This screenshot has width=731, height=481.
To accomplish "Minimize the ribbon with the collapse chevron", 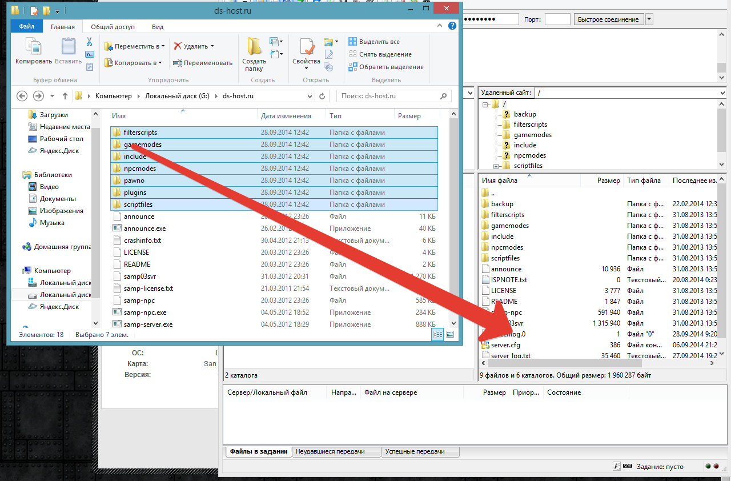I will 440,26.
